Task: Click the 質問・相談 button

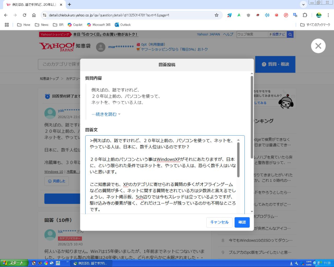Action: 275,64
